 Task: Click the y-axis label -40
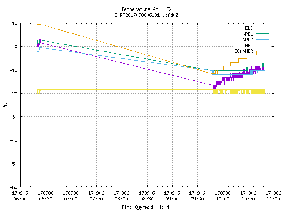(x=14, y=140)
